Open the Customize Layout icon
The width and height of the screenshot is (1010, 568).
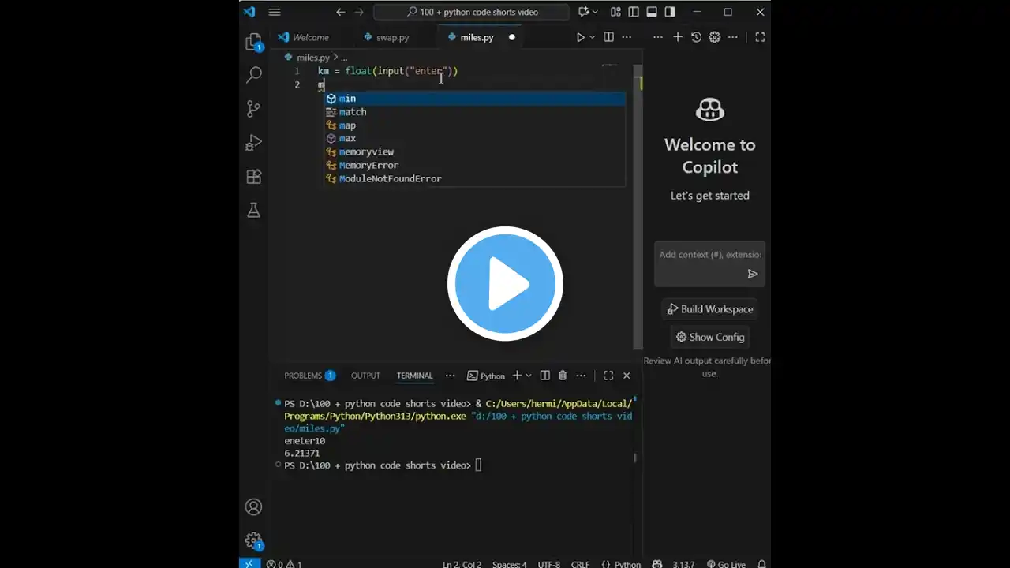point(615,12)
